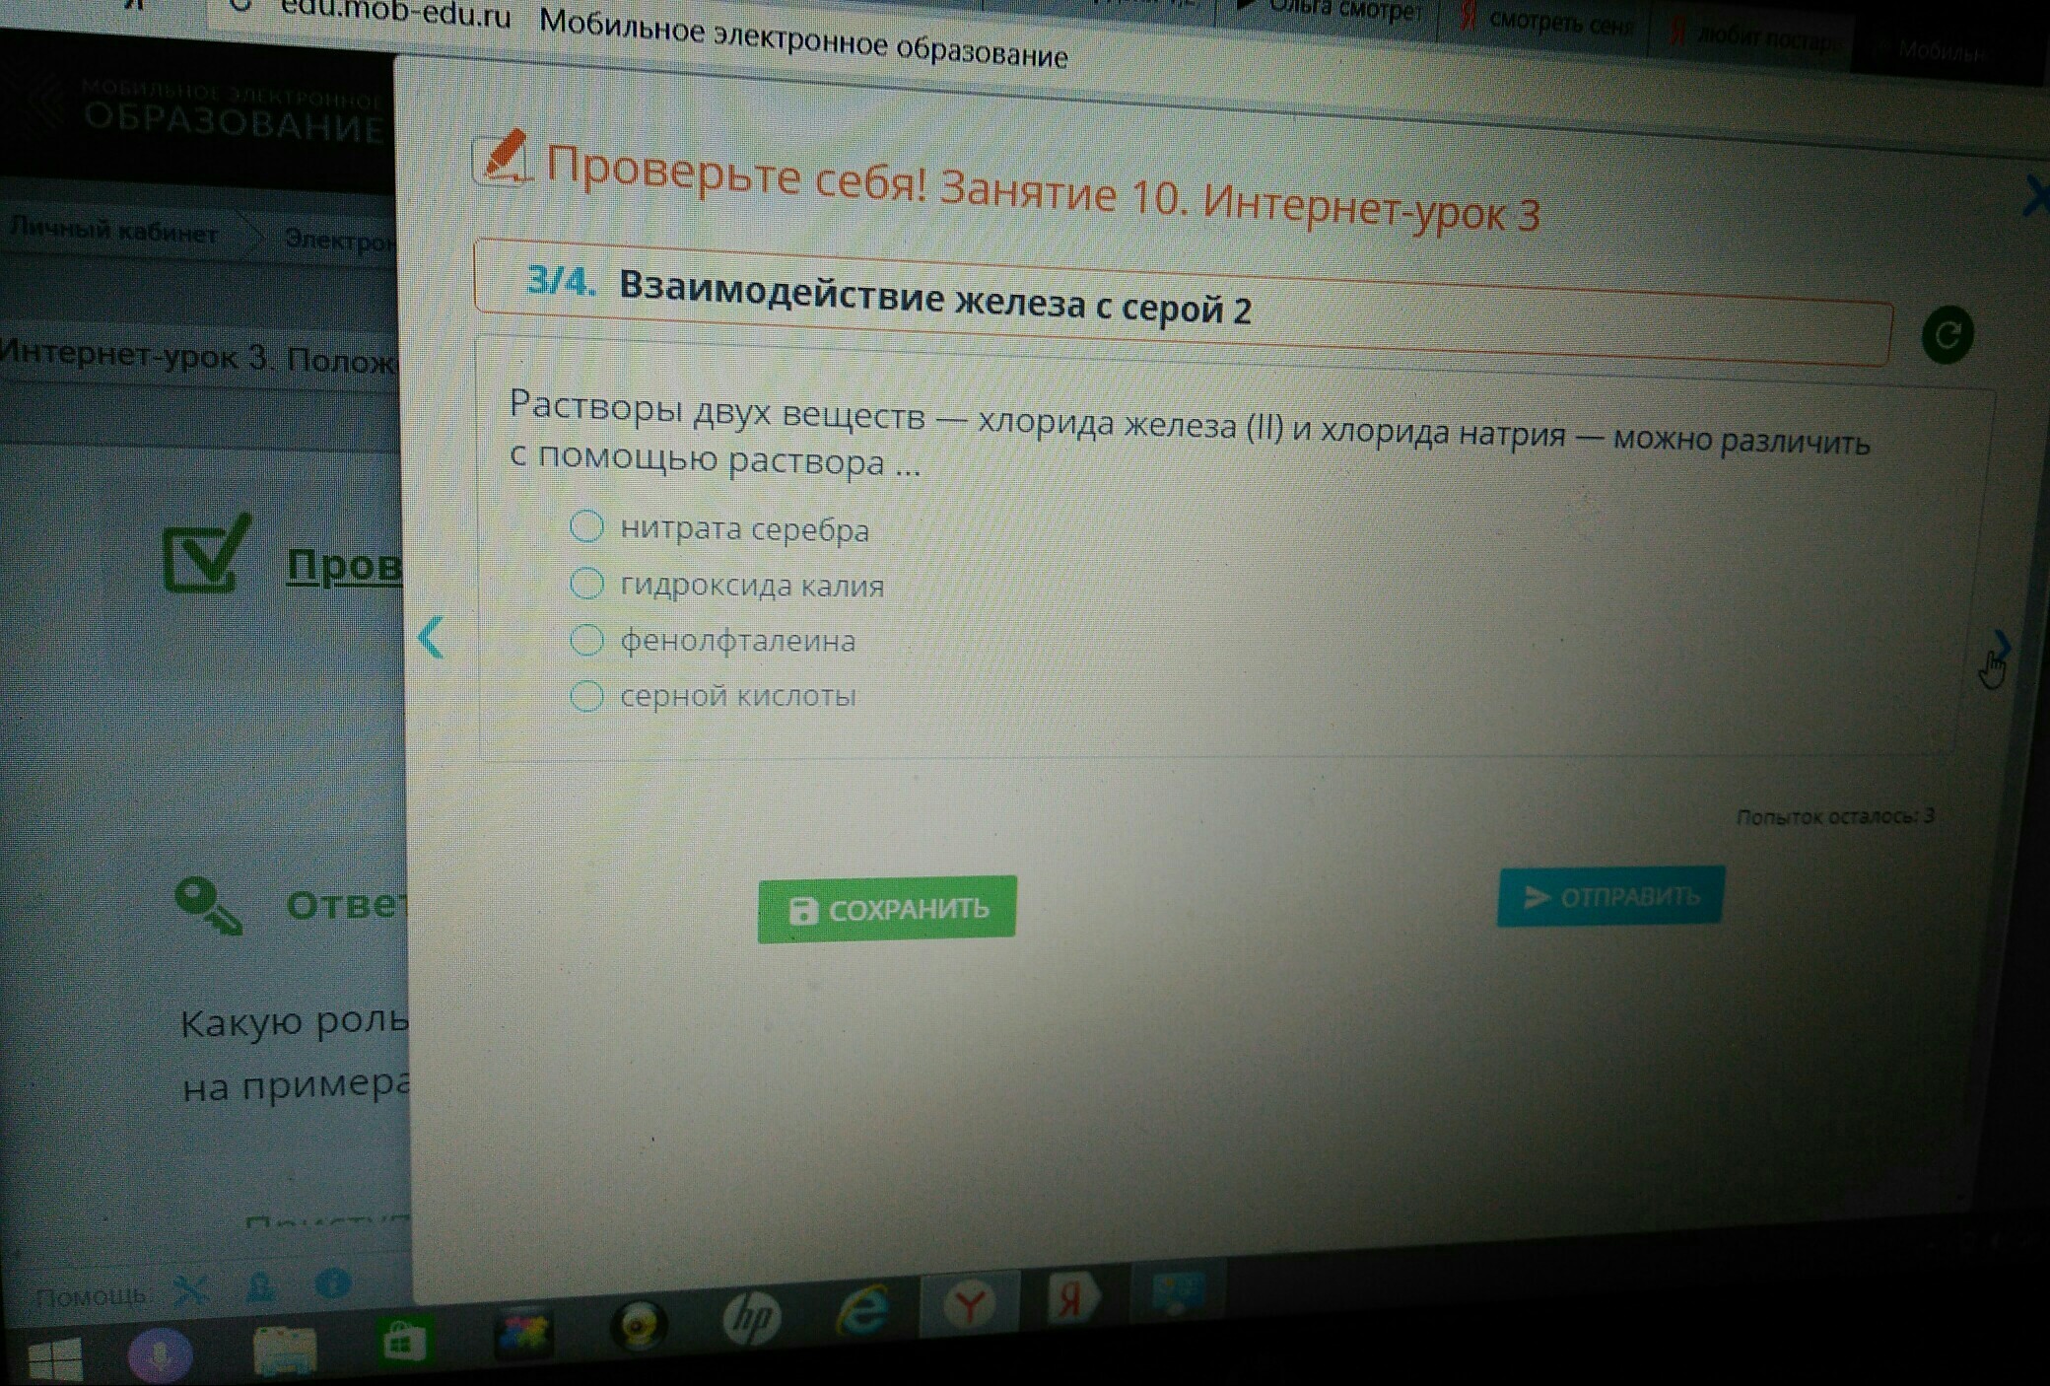Click the purple microphone taskbar icon
The height and width of the screenshot is (1386, 2050).
click(160, 1356)
